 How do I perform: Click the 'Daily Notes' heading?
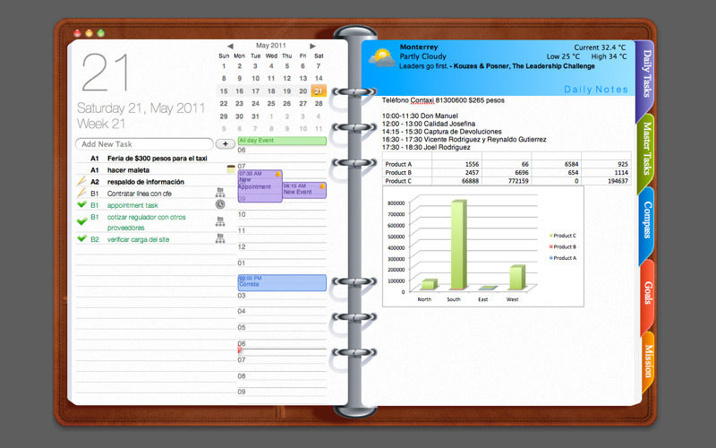coord(596,90)
